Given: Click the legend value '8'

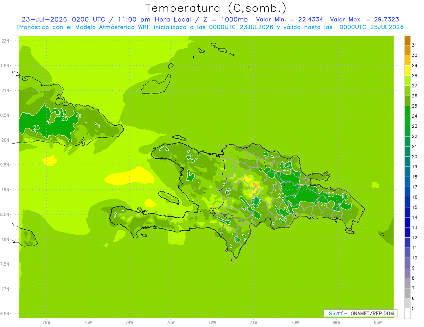Looking at the screenshot, I should 413,278.
